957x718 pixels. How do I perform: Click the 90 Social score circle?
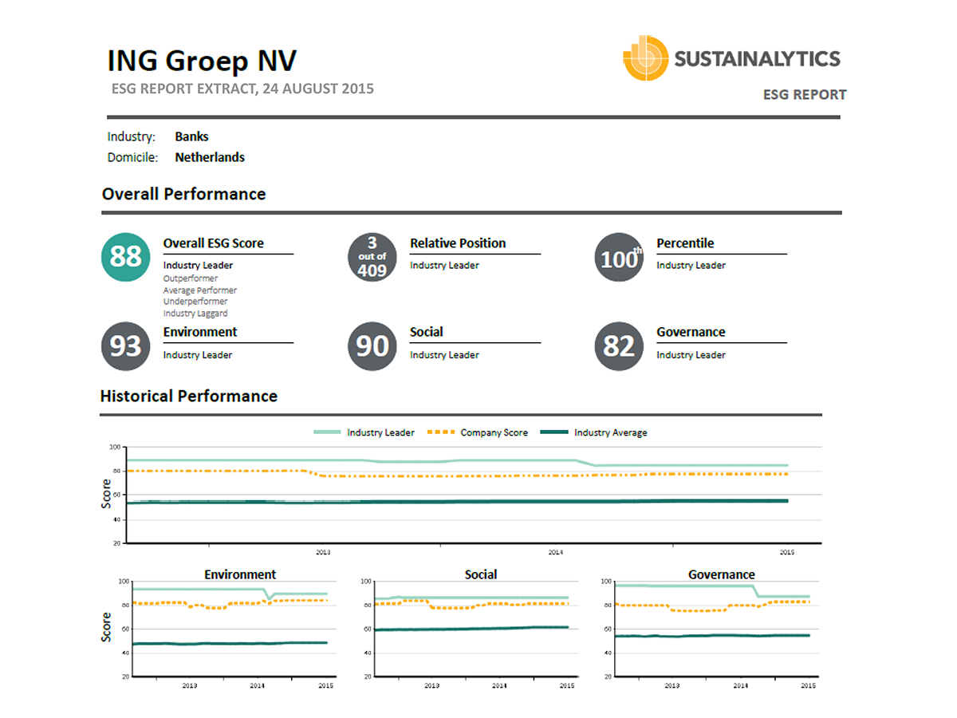(x=372, y=345)
